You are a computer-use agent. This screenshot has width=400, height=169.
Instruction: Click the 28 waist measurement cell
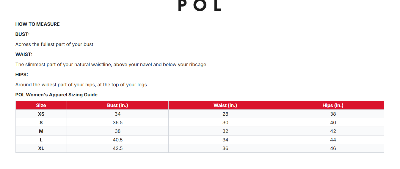[225, 114]
